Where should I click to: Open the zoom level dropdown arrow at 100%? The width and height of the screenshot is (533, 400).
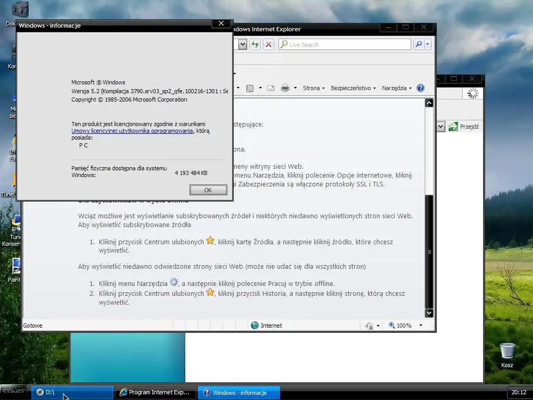[421, 326]
